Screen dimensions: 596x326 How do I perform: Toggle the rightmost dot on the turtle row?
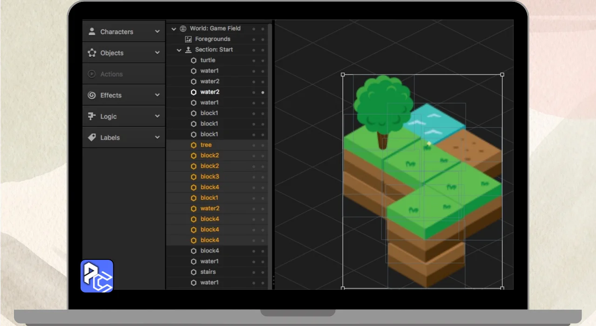[263, 61]
